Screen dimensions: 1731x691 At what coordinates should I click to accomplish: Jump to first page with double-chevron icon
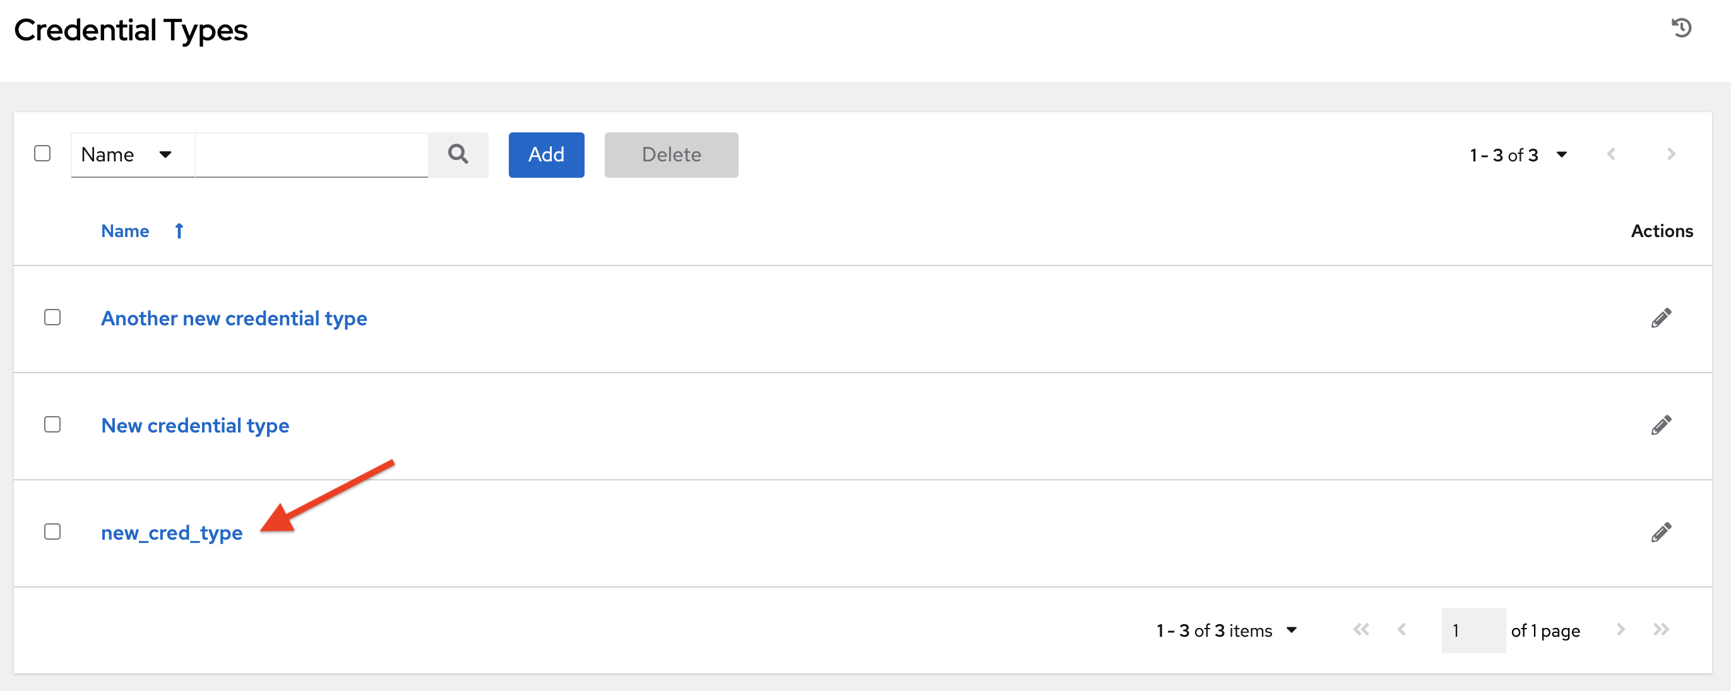(1362, 630)
